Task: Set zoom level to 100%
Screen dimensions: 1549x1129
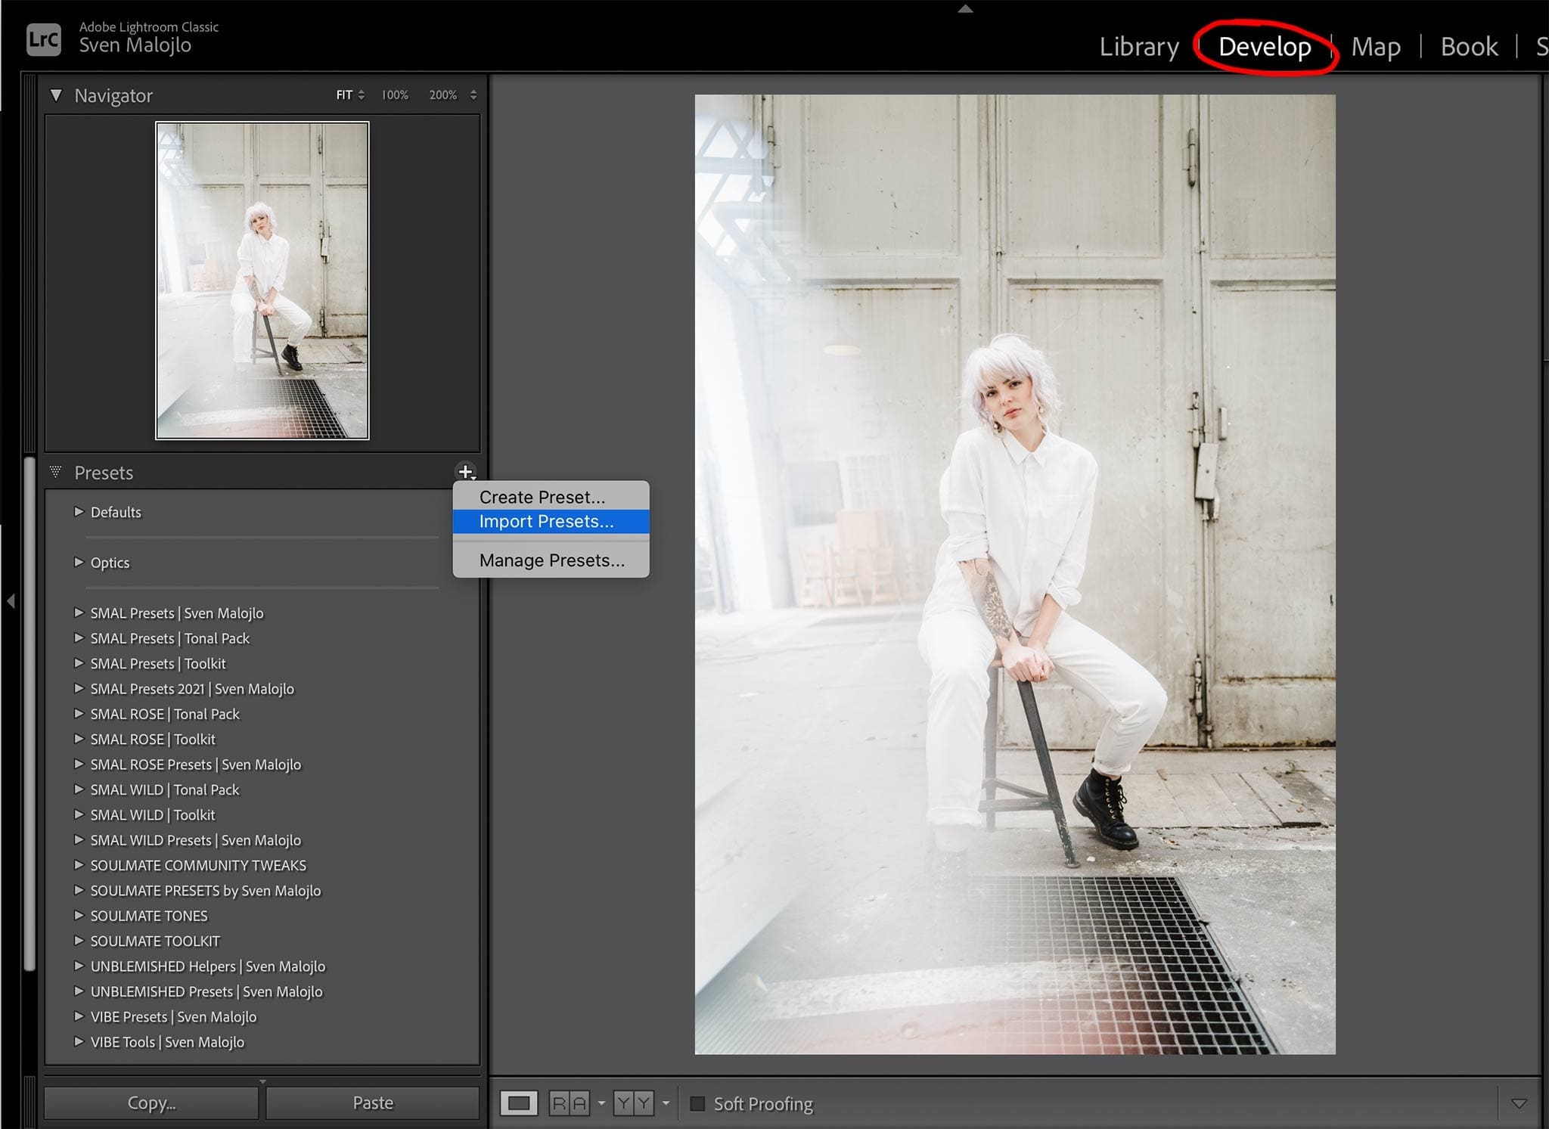Action: click(394, 95)
